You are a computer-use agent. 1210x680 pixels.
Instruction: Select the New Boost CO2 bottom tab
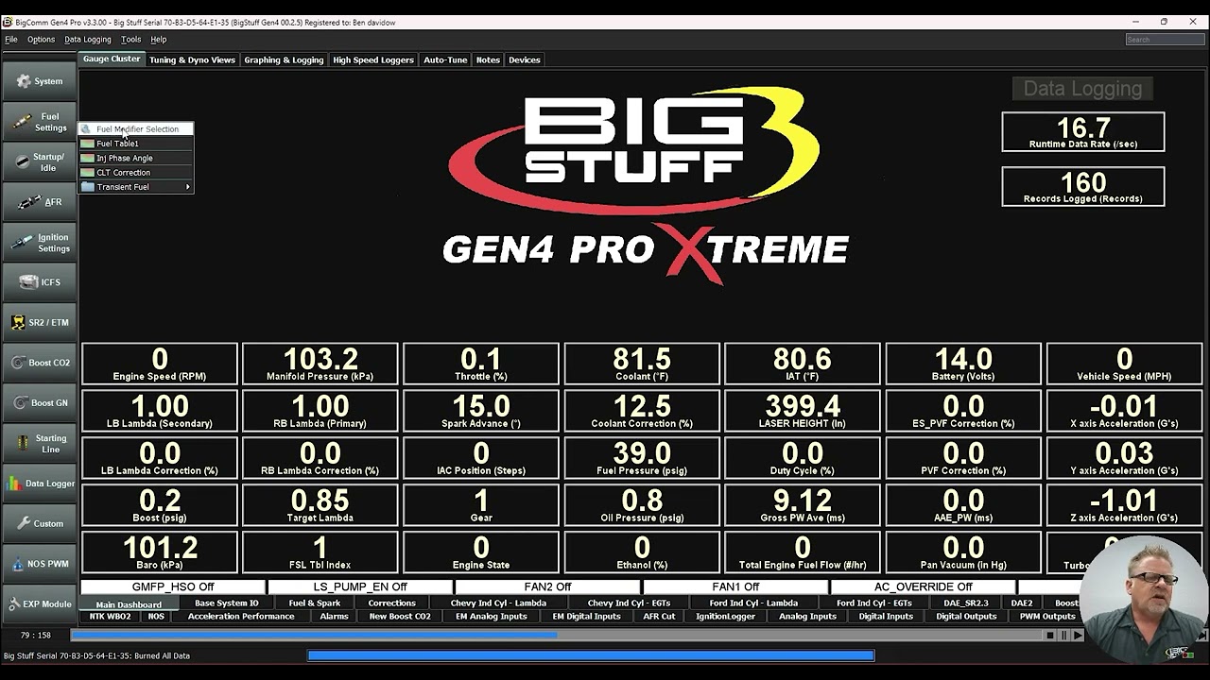click(x=400, y=617)
